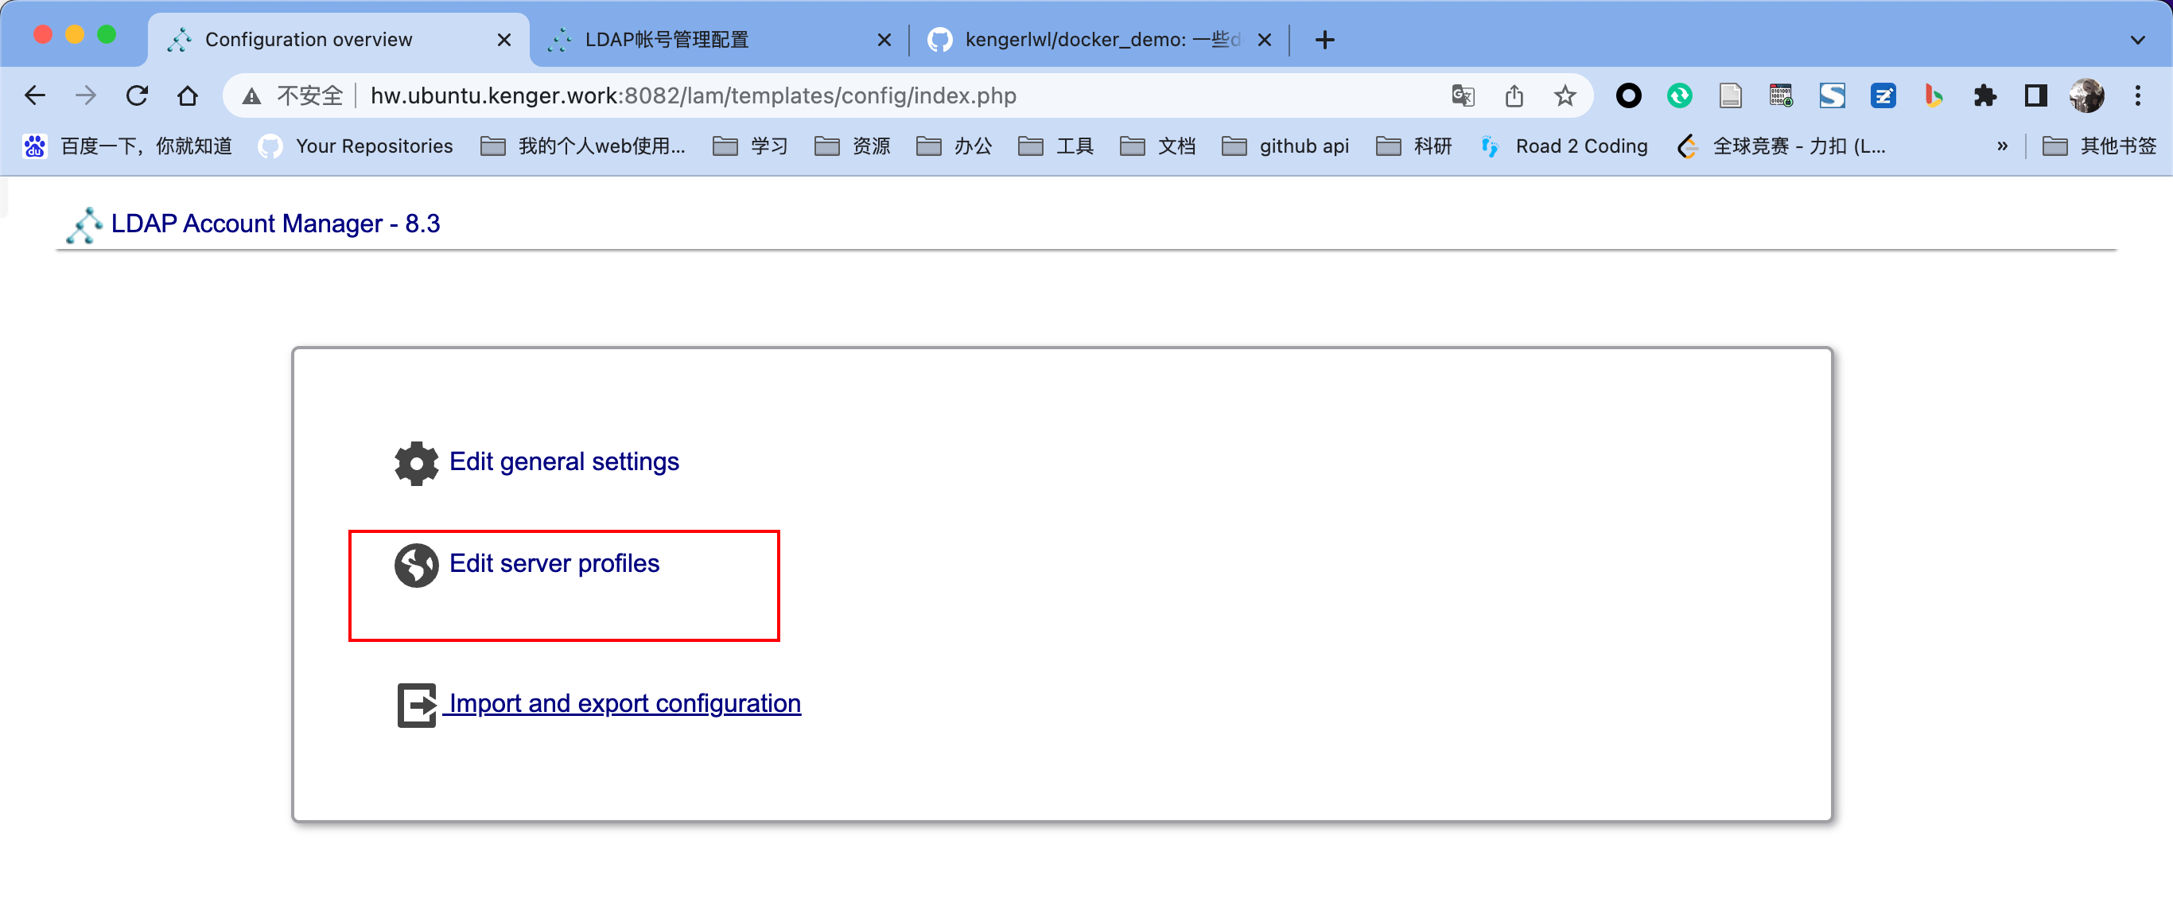Click the share icon in address bar

coord(1514,96)
